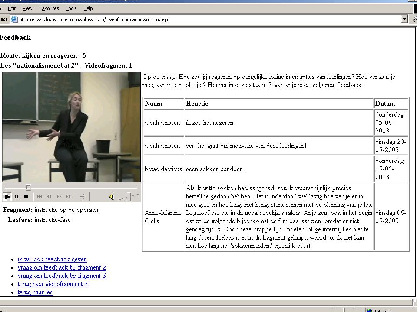This screenshot has width=417, height=312.
Task: Open the View menu
Action: (x=27, y=8)
